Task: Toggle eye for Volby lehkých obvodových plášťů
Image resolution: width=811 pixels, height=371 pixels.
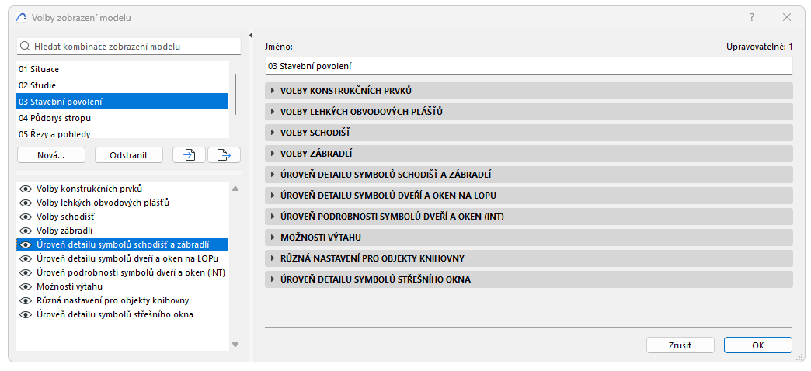Action: 26,203
